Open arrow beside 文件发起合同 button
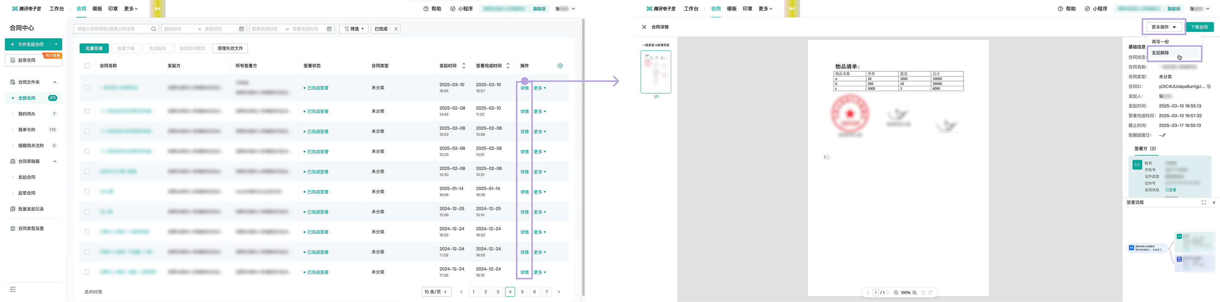The height and width of the screenshot is (302, 1220). 56,44
